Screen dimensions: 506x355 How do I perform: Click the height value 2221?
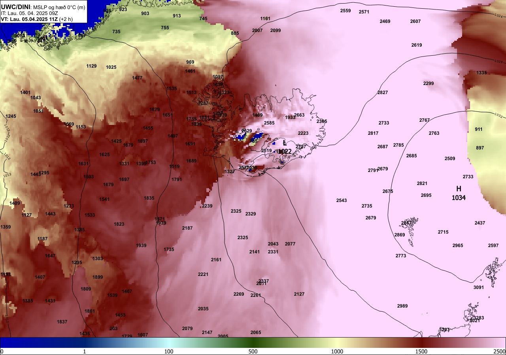[x=203, y=274]
